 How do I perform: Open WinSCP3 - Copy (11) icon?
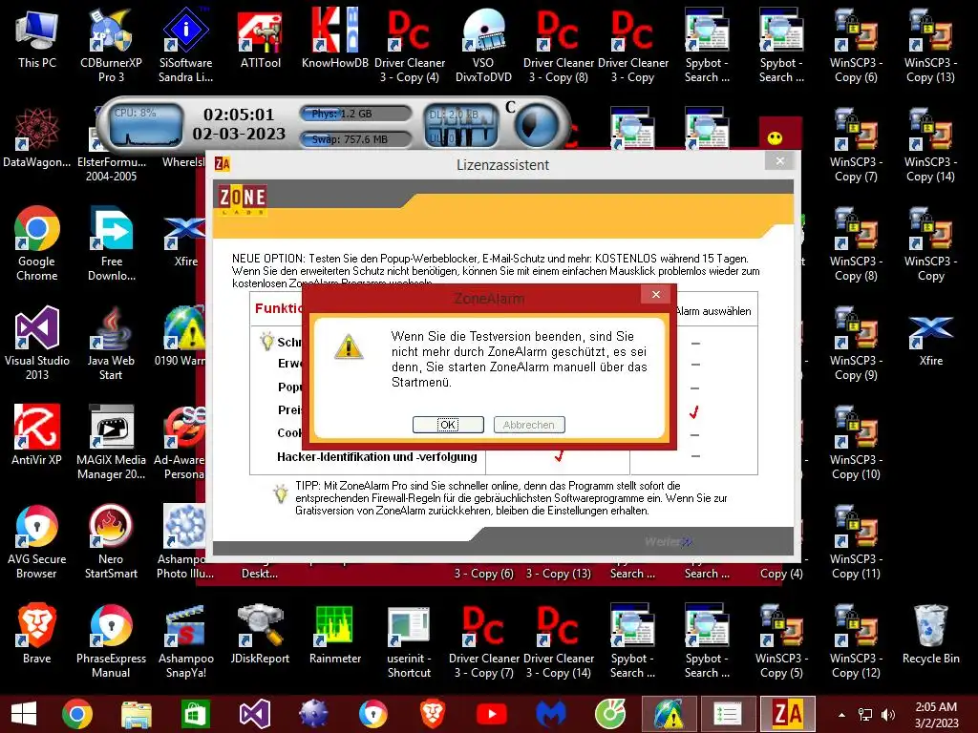856,542
